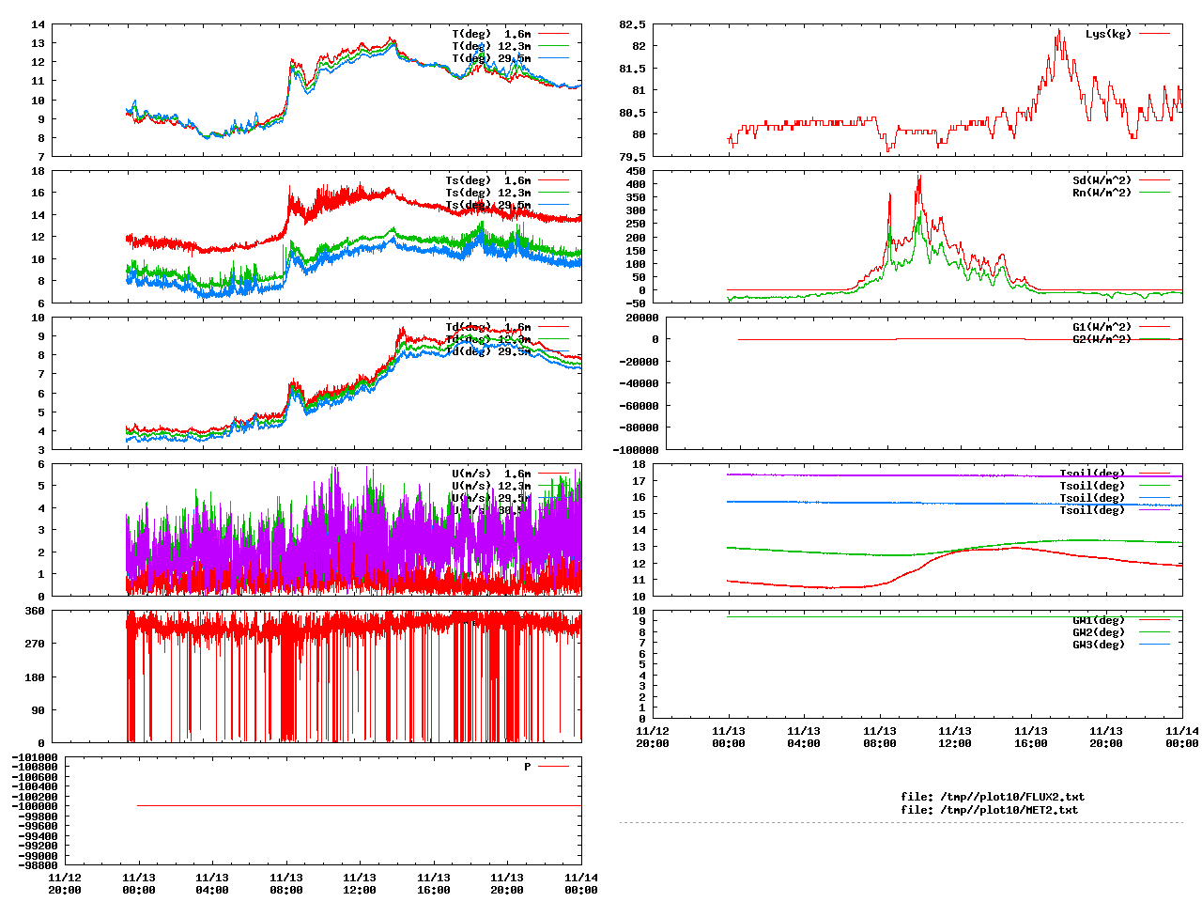The width and height of the screenshot is (1202, 902).
Task: Click the 11/13 16:00 label on right time axis
Action: (x=1030, y=737)
